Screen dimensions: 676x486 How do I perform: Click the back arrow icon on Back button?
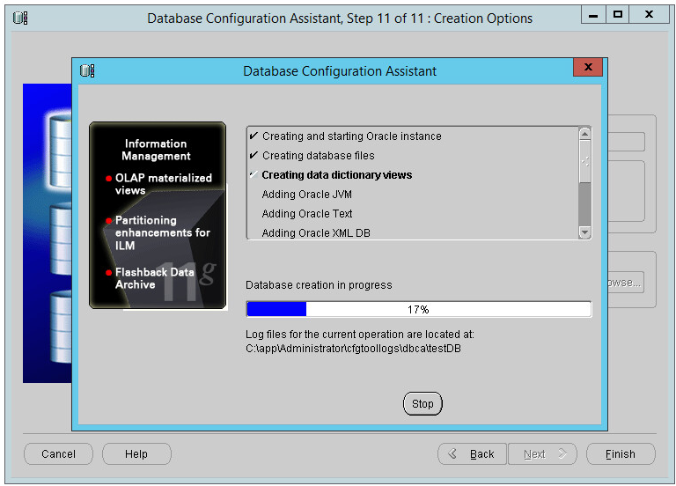452,453
